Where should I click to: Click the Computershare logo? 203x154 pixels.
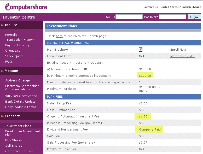[x=26, y=7]
